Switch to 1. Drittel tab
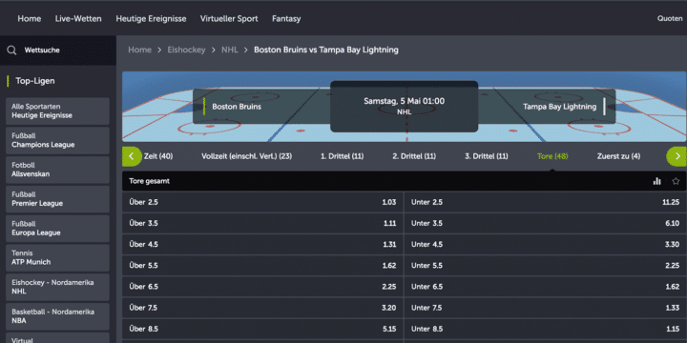 pyautogui.click(x=343, y=156)
